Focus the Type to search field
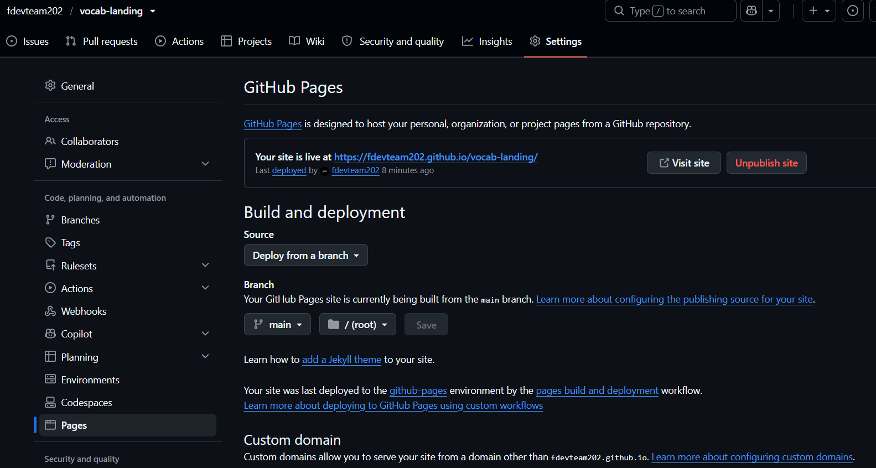 (671, 11)
